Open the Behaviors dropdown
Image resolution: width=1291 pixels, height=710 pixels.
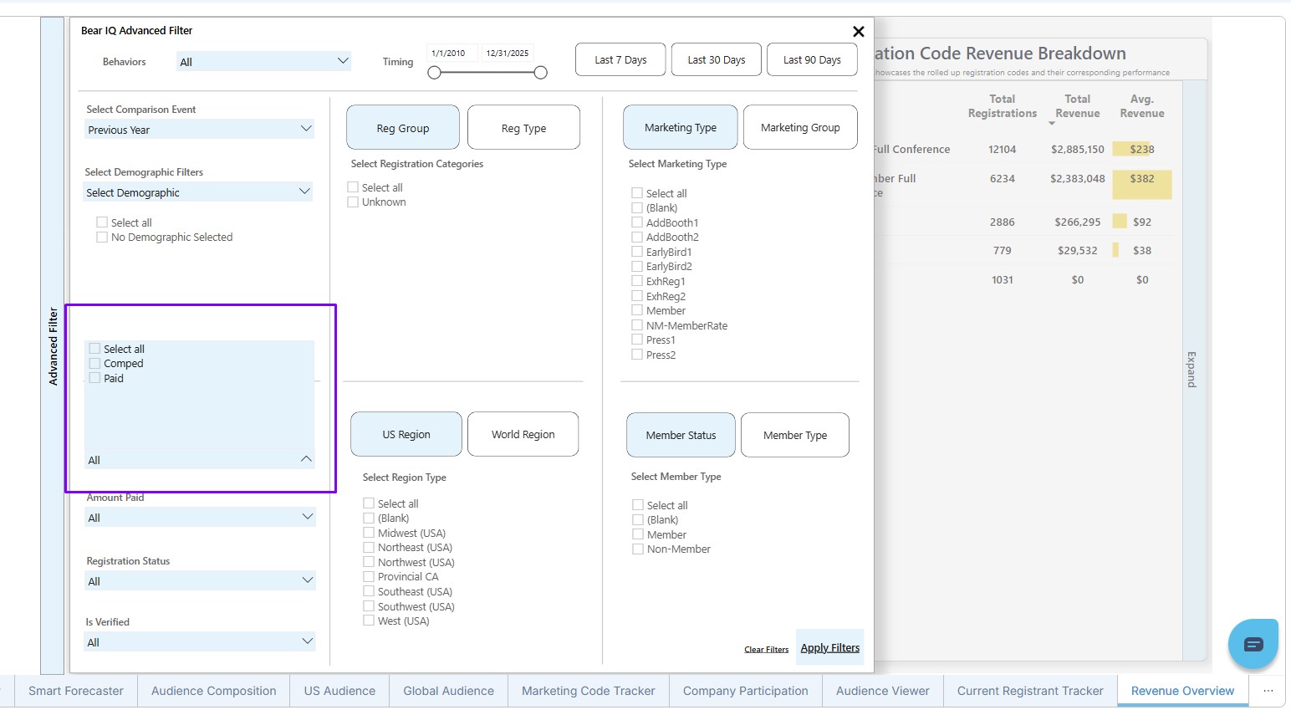coord(263,62)
